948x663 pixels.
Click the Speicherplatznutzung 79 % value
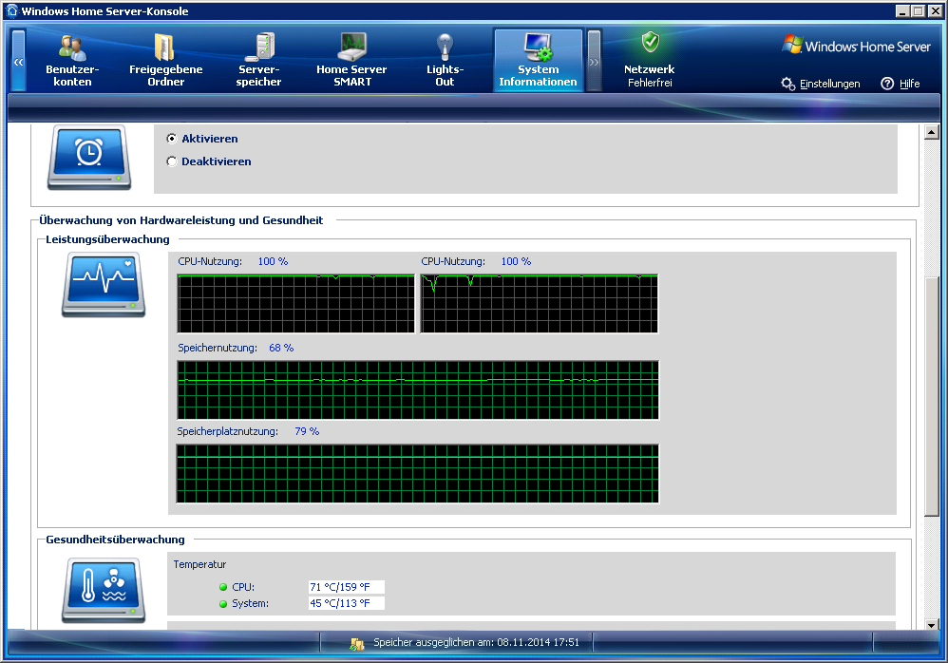tap(307, 431)
